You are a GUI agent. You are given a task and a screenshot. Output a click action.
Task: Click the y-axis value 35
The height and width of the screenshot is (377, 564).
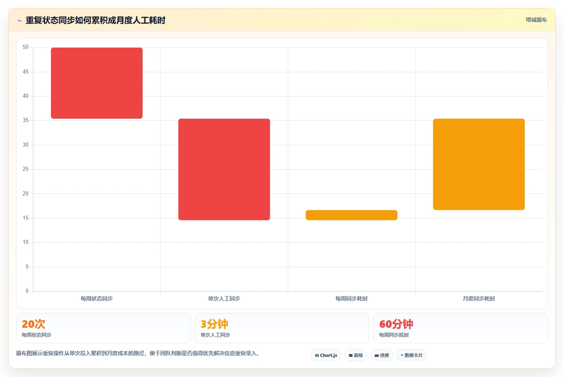pyautogui.click(x=25, y=120)
